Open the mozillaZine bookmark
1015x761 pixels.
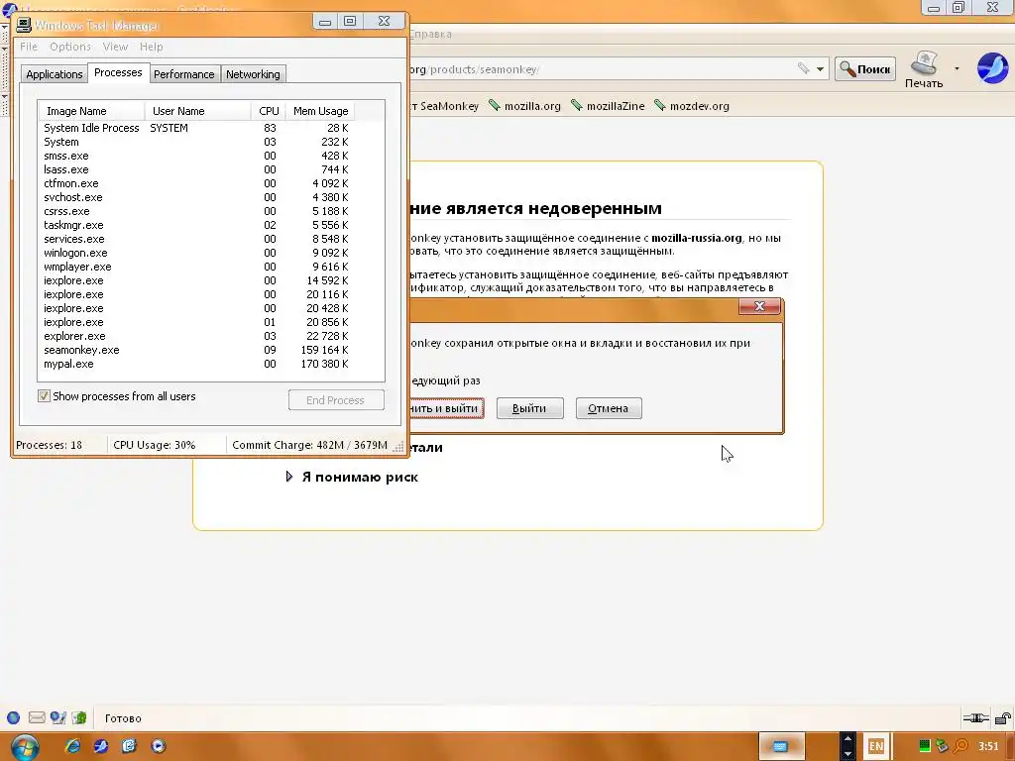click(608, 105)
